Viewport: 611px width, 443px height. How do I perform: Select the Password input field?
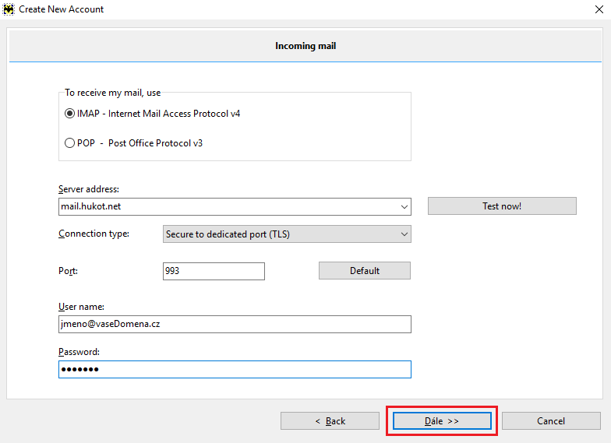coord(235,369)
